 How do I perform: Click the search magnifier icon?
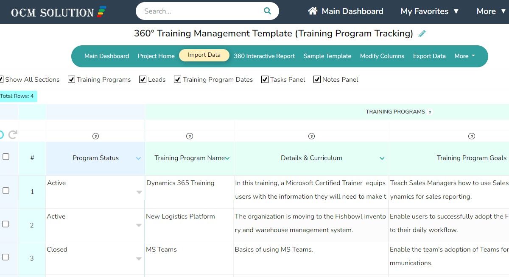point(267,11)
